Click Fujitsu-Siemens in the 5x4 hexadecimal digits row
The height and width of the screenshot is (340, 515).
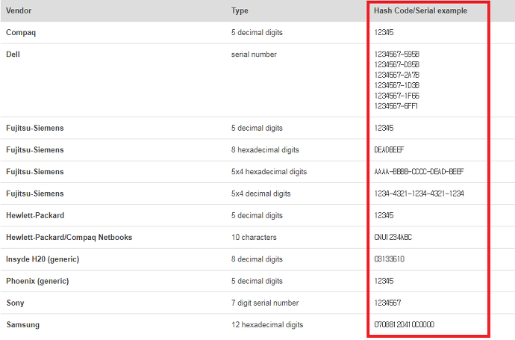(x=35, y=172)
